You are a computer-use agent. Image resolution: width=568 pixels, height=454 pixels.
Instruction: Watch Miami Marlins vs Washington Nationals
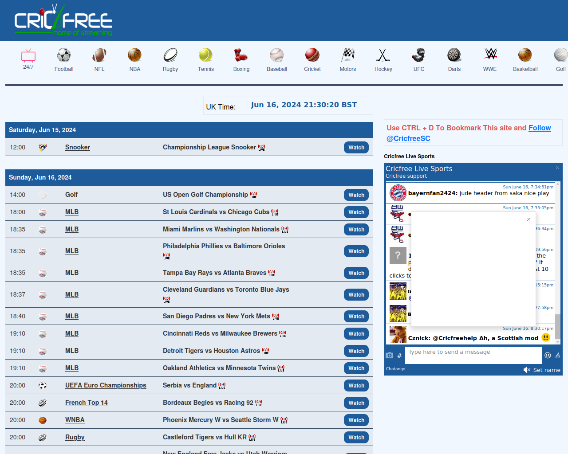(x=356, y=230)
